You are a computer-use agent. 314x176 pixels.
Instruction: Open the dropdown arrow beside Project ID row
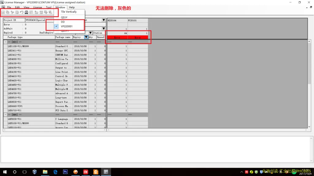point(104,20)
